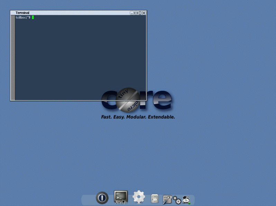Click the "Fast. Easy. Modular. Extendable." tagline
Viewport: 276px width, 206px height.
138,117
